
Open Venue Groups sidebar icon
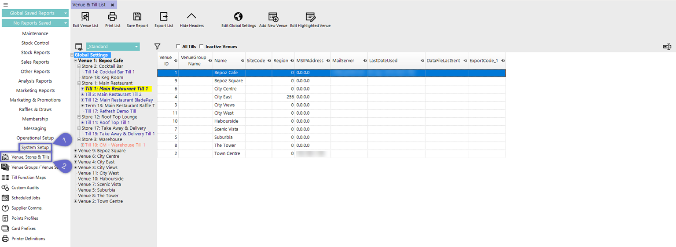pos(5,167)
